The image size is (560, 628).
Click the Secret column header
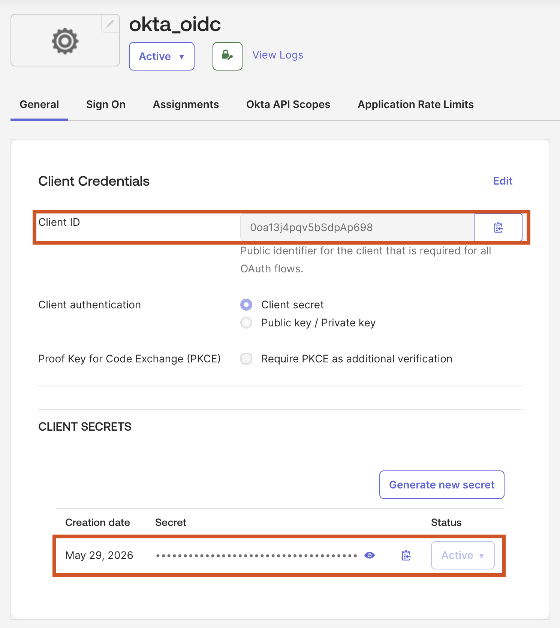171,522
